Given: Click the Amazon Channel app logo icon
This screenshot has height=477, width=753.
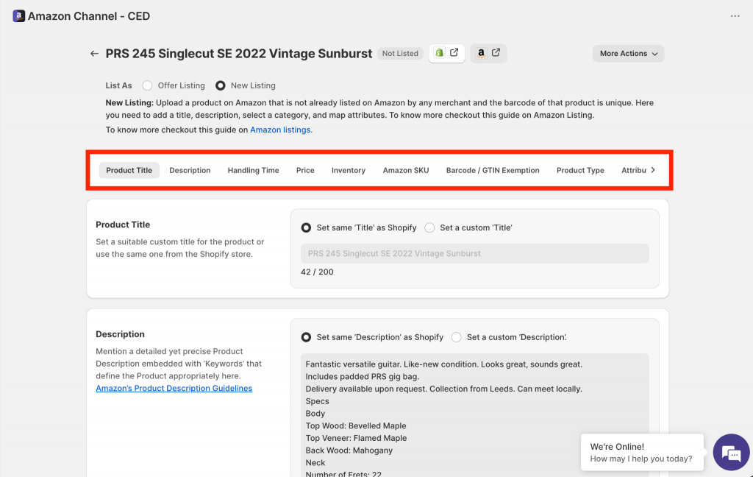Looking at the screenshot, I should (18, 16).
